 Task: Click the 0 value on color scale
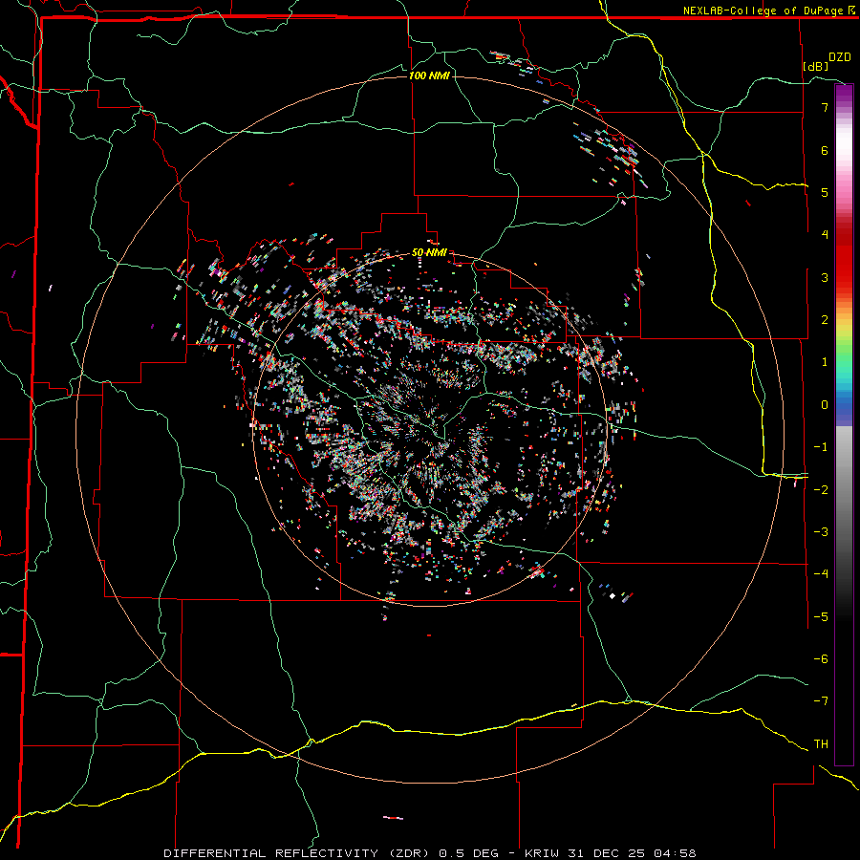pyautogui.click(x=825, y=405)
